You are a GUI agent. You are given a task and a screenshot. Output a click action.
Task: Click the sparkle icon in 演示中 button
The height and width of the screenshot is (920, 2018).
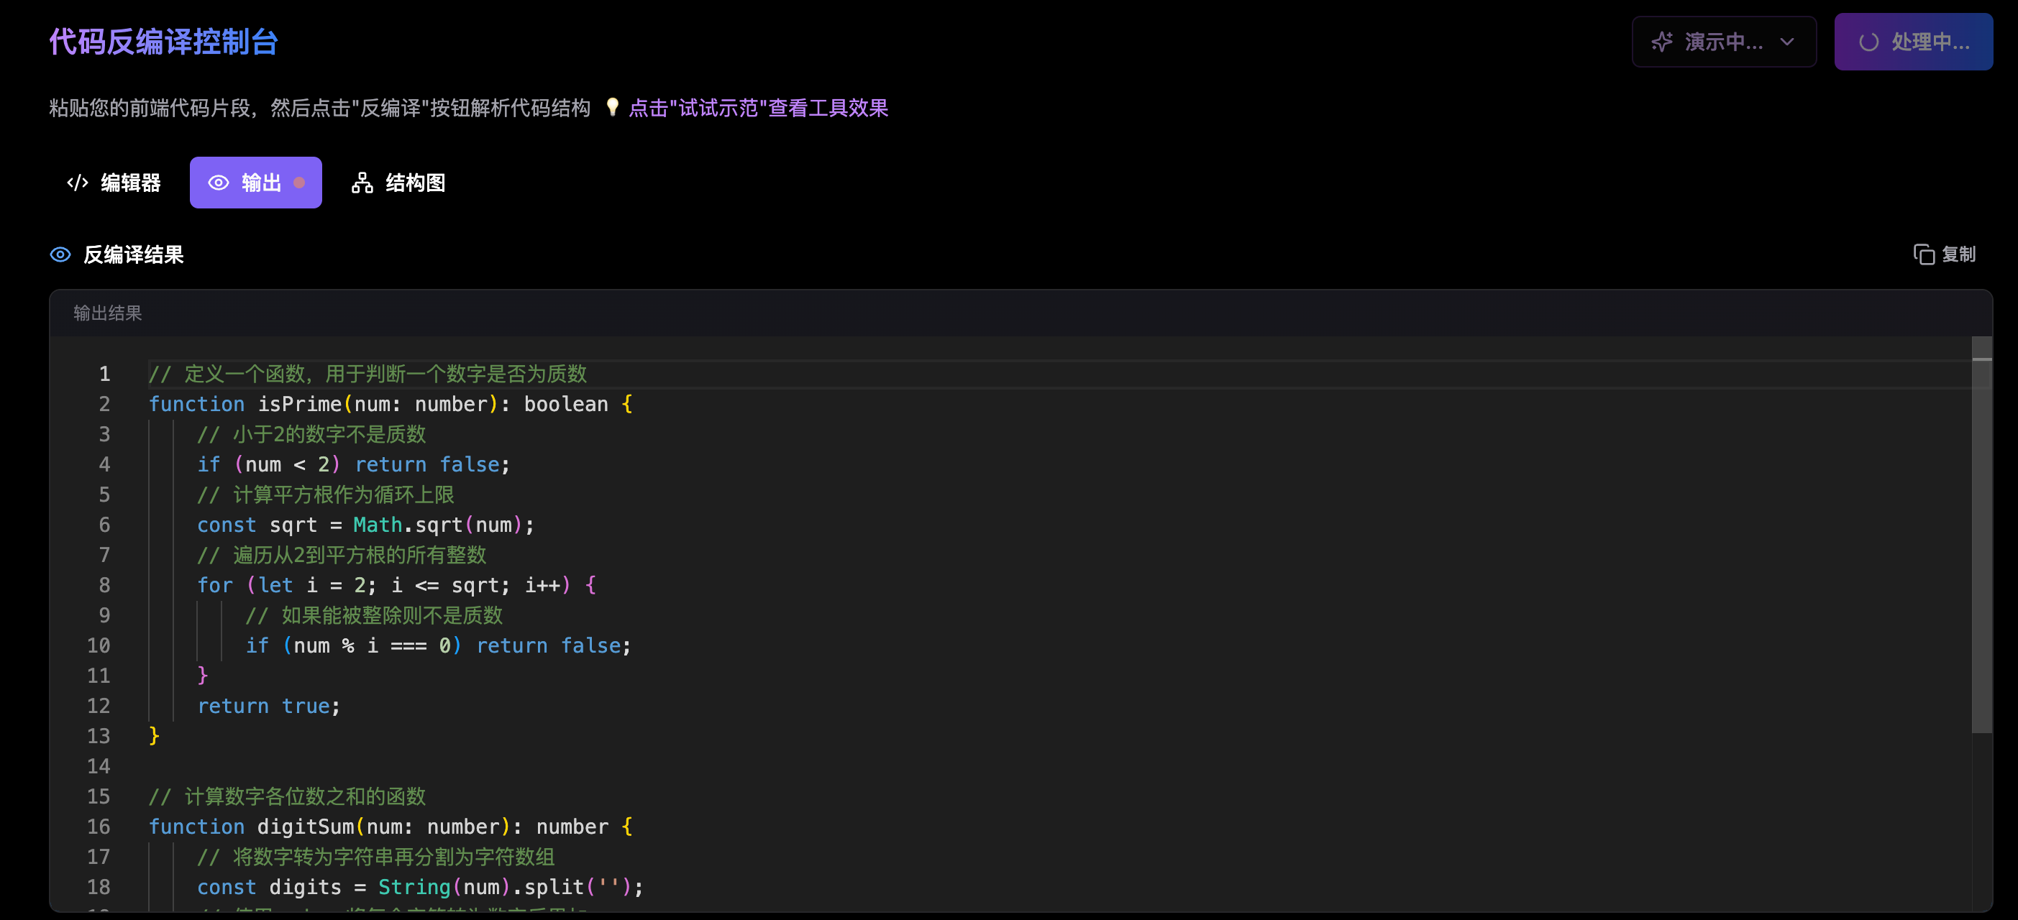tap(1661, 42)
